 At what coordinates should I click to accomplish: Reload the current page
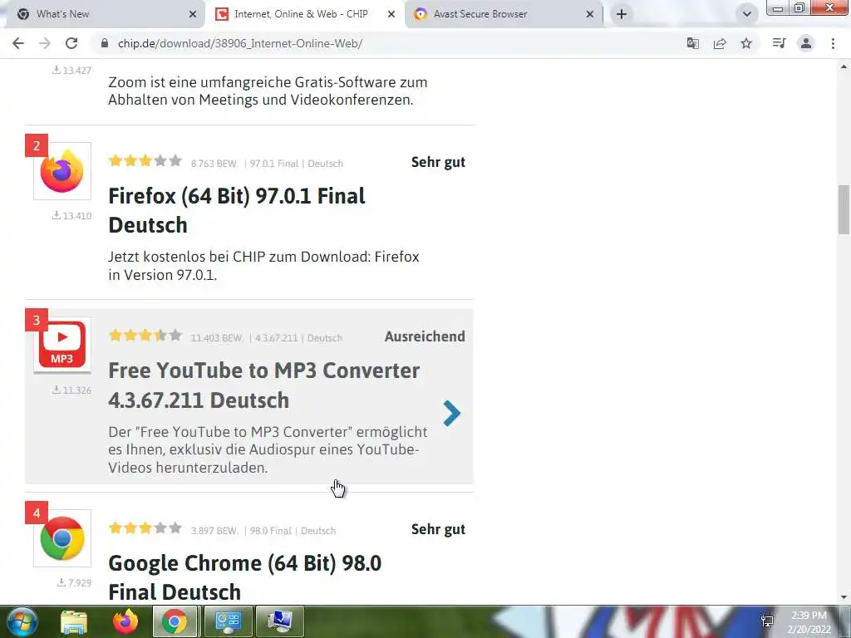pos(71,43)
